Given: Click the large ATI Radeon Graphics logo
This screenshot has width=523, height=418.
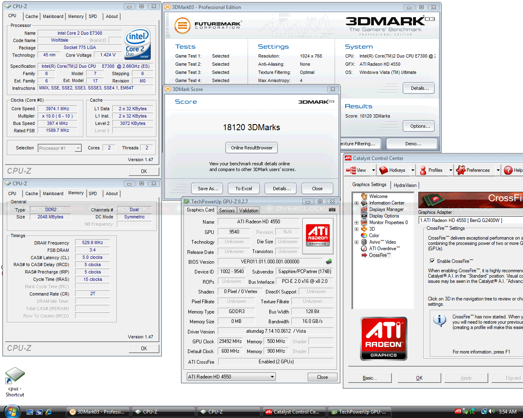Looking at the screenshot, I should [384, 339].
